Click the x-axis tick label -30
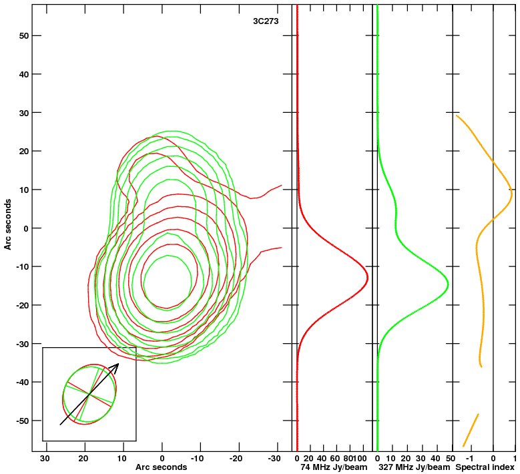 coord(276,459)
